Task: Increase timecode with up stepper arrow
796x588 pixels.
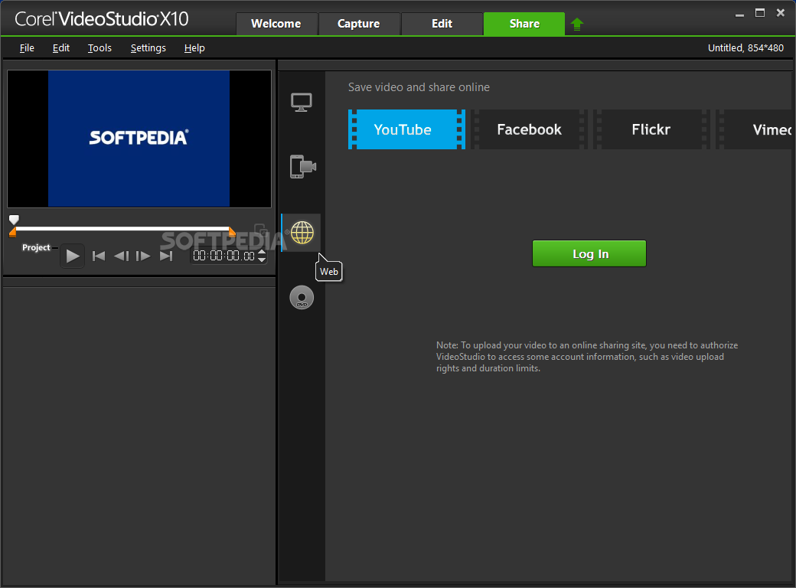Action: pyautogui.click(x=262, y=253)
